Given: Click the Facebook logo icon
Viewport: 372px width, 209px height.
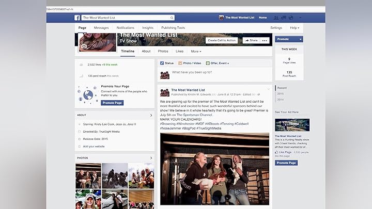Looking at the screenshot, I should point(77,18).
